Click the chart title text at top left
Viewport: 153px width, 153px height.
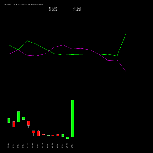click(23, 5)
